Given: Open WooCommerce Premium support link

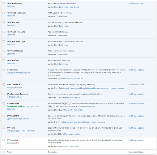Looking at the screenshot, I should 117,88.
